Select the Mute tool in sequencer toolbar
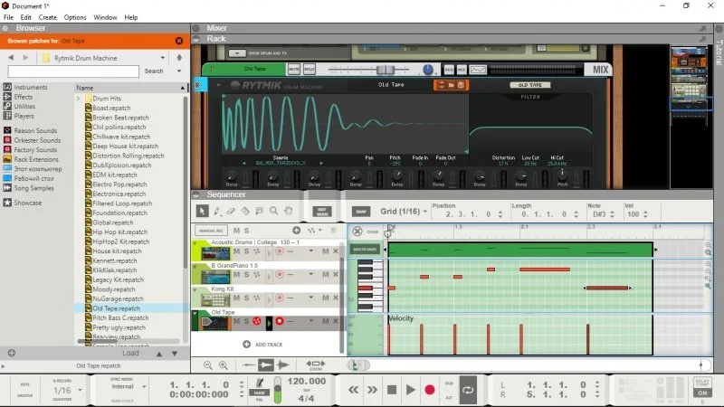 pos(260,211)
